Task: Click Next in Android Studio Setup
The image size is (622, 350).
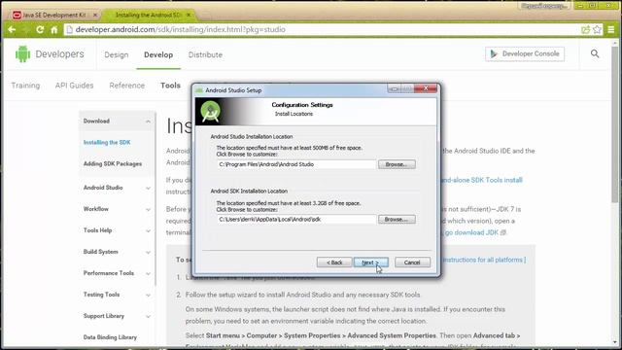Action: click(x=371, y=262)
